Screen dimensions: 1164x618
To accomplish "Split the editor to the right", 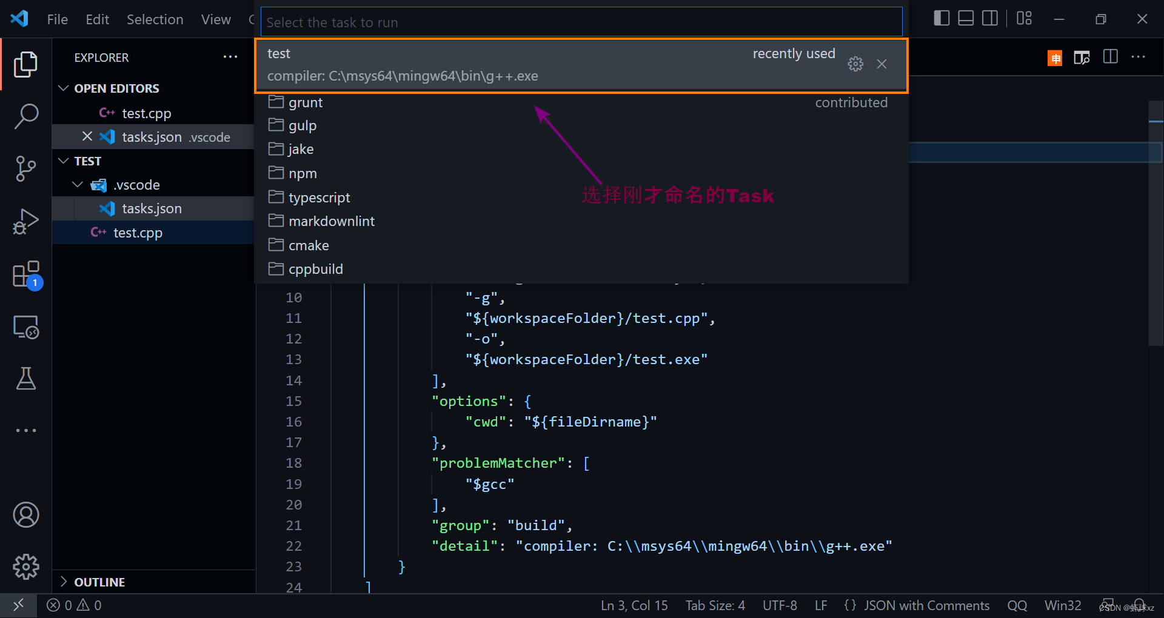I will coord(1111,57).
